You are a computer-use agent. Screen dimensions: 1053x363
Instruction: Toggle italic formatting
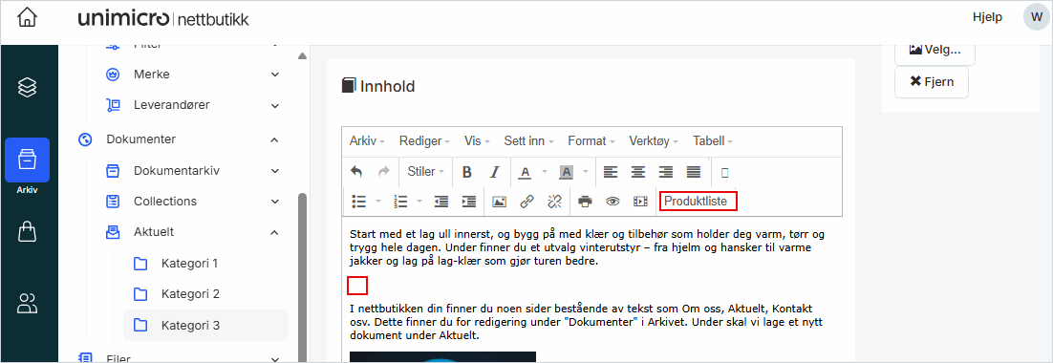coord(495,173)
